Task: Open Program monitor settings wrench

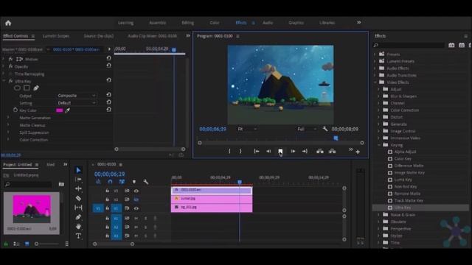Action: click(x=325, y=129)
